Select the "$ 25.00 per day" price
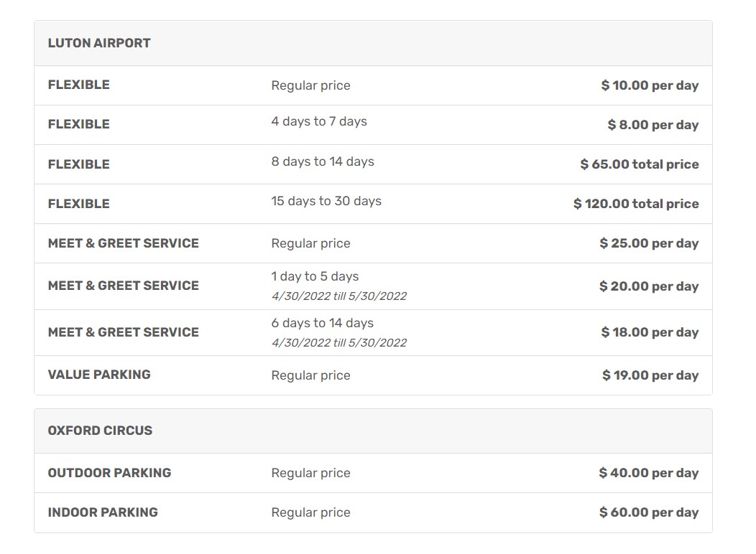This screenshot has height=554, width=756. (649, 243)
